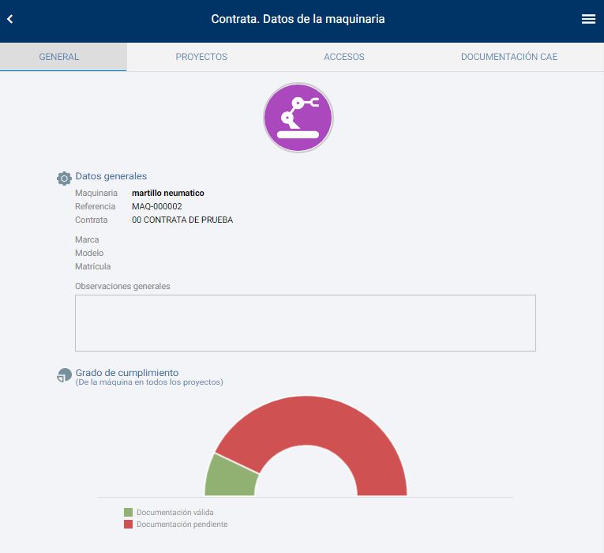This screenshot has width=604, height=553.
Task: Toggle the Documentación pendiente legend label
Action: tap(182, 525)
